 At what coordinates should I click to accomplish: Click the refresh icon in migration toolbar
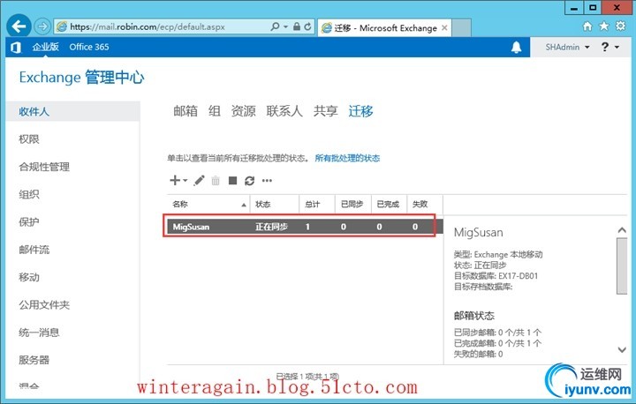click(249, 181)
